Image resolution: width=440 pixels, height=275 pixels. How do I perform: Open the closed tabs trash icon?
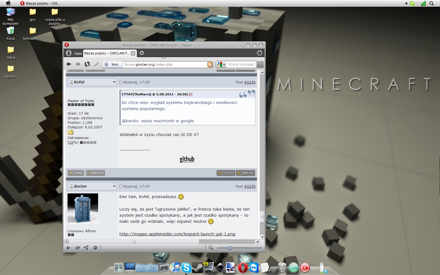coord(259,53)
